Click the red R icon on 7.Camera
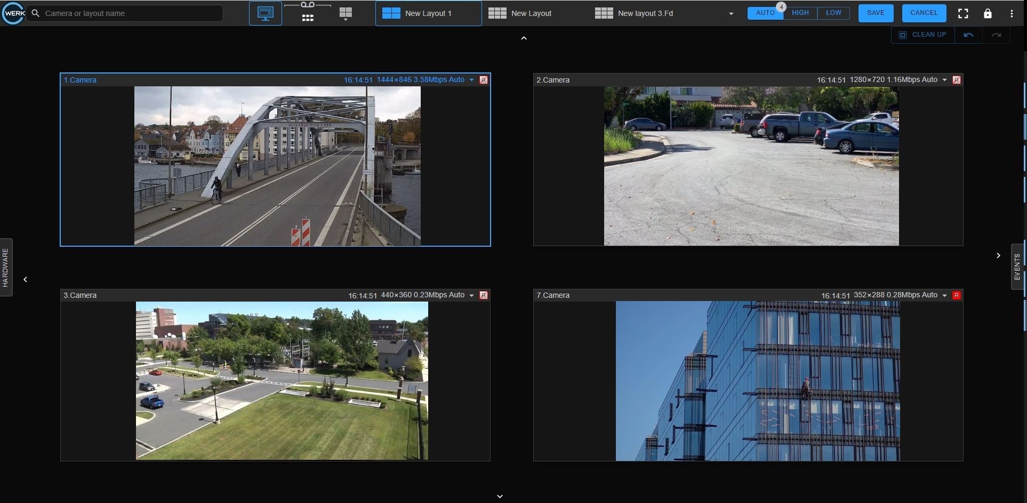The width and height of the screenshot is (1027, 503). 957,295
